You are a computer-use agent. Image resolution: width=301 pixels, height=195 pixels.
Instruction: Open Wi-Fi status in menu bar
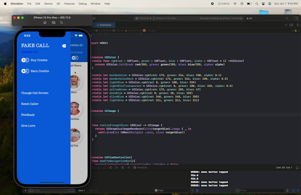(235, 4)
